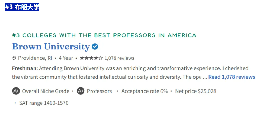Click Acceptance rate 6% text

point(145,91)
